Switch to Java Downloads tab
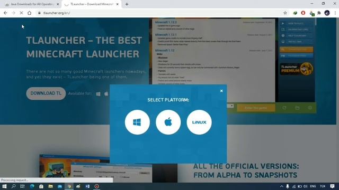The image size is (339, 190). (32, 4)
